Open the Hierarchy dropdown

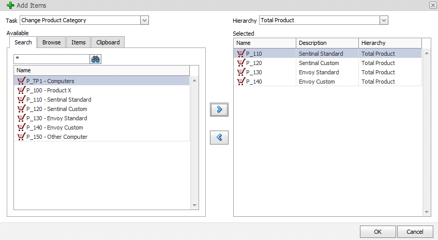click(x=384, y=21)
